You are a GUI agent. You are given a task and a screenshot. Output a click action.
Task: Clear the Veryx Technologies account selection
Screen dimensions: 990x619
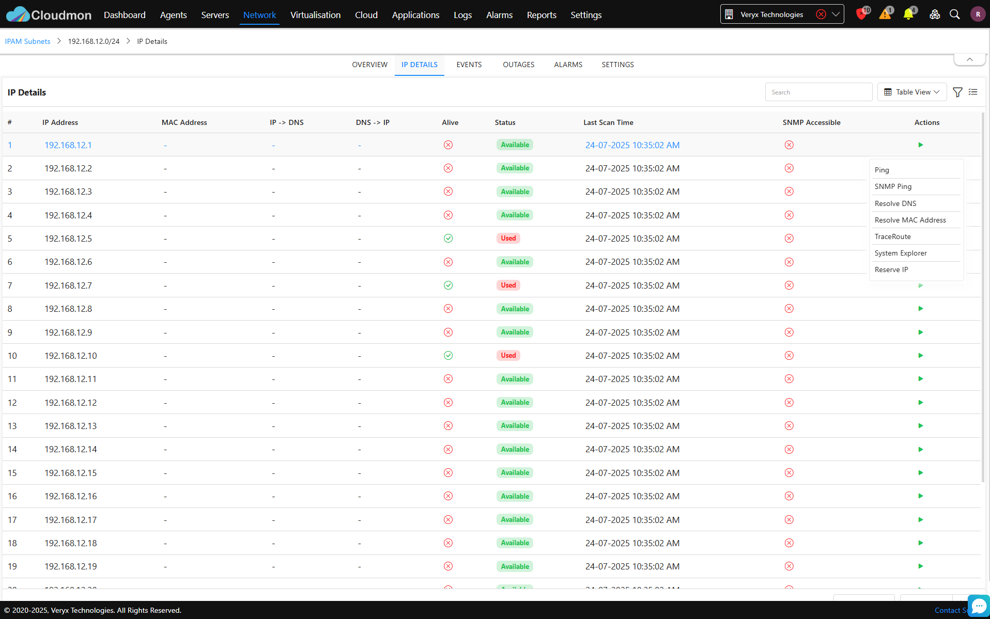pyautogui.click(x=821, y=14)
